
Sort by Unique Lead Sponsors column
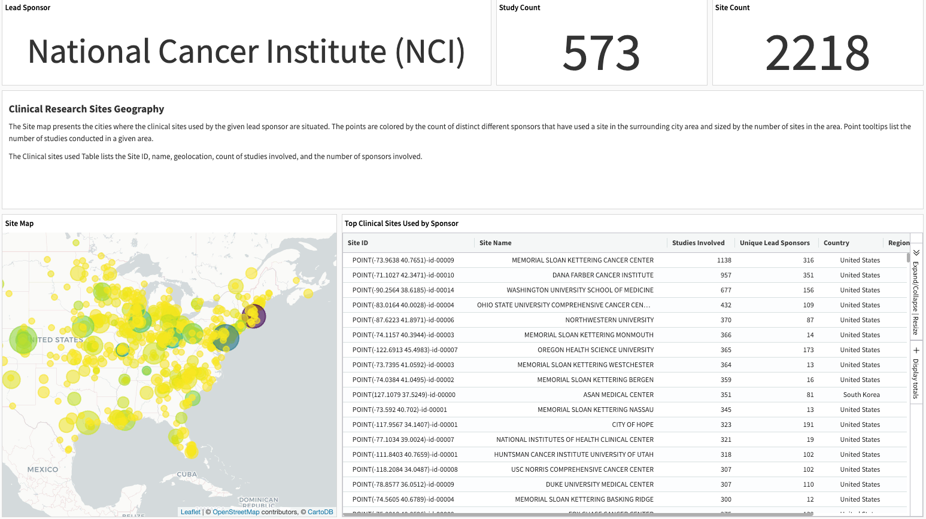tap(775, 243)
